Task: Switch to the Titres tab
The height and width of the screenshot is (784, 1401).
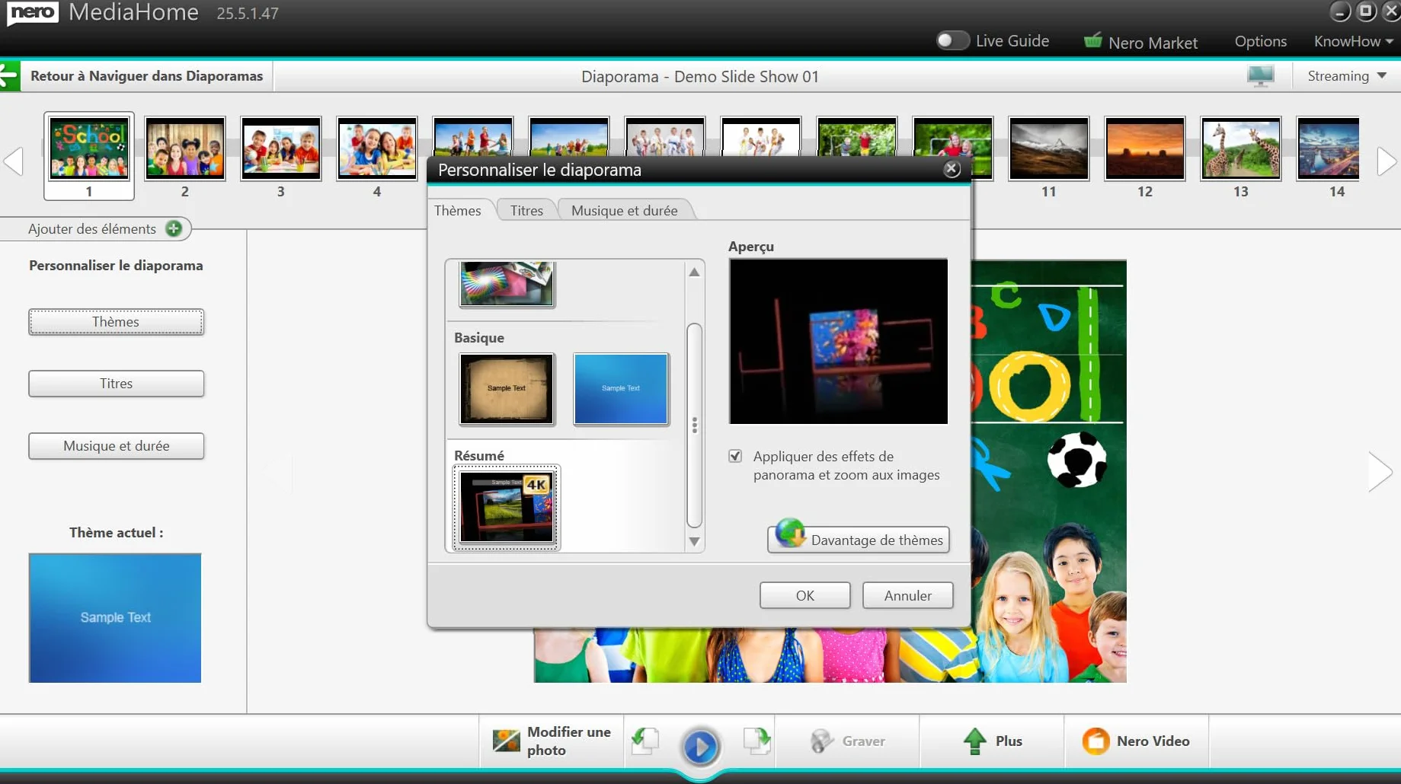Action: pyautogui.click(x=526, y=210)
